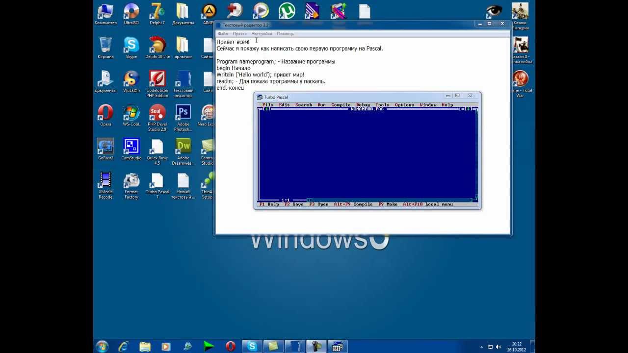Open the Помощь menu in Текстовый редактор
This screenshot has height=353, width=628.
285,34
